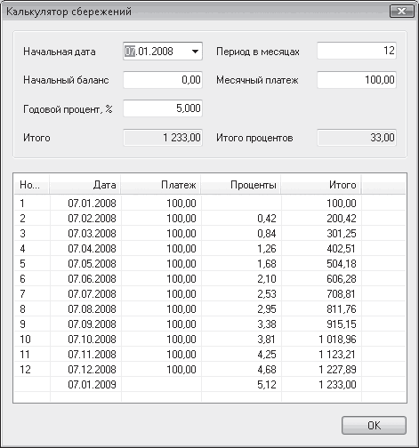
Task: Select row 1 dated 07.01.2008
Action: point(210,204)
